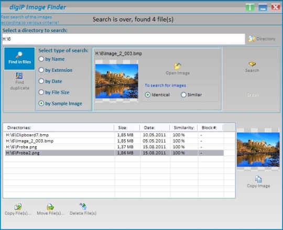Click the 'Fast search of the images' tagline
283x230 pixels.
(x=26, y=17)
